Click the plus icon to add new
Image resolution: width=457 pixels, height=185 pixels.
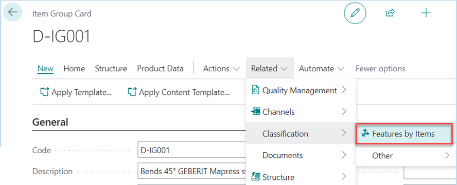coord(426,13)
